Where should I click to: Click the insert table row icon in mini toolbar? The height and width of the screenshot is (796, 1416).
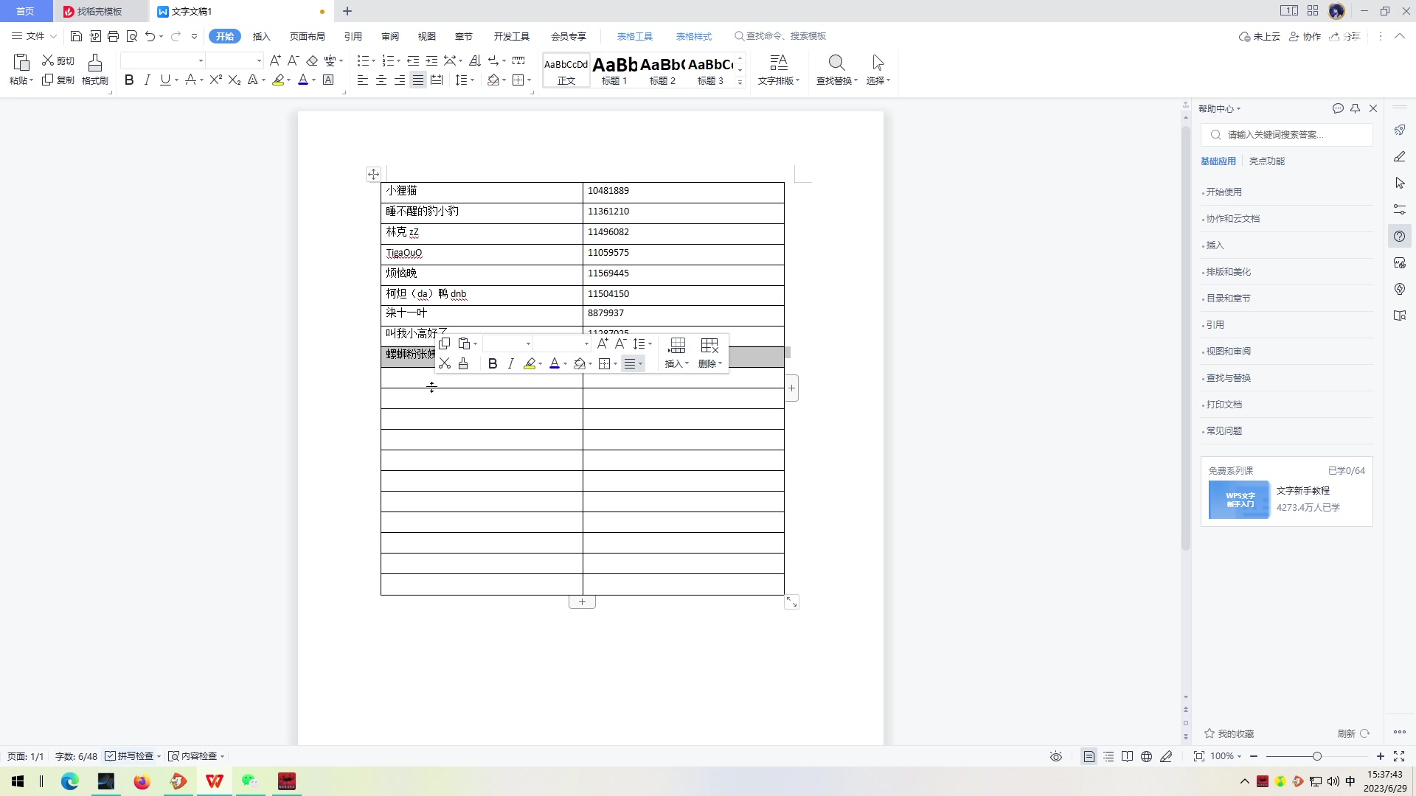[676, 346]
